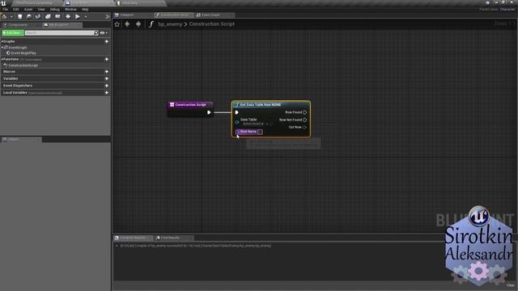Viewport: 518px width, 291px height.
Task: Expand the Local Variables section
Action: click(x=15, y=93)
